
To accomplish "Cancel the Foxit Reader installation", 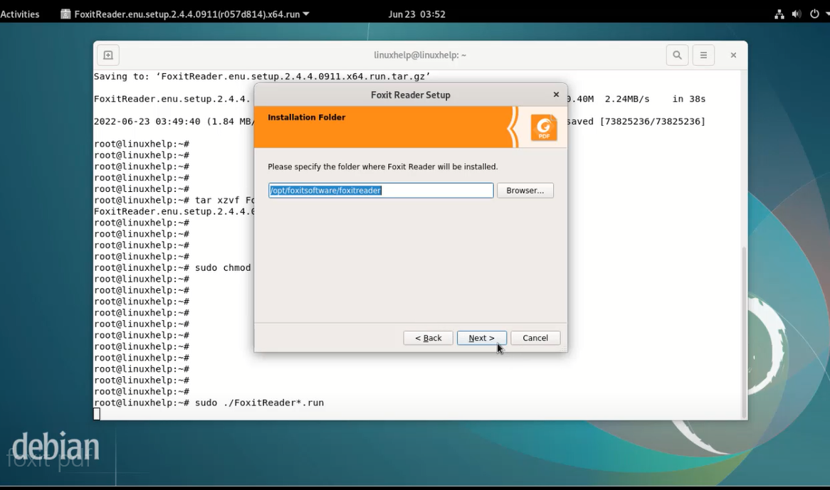I will (535, 338).
